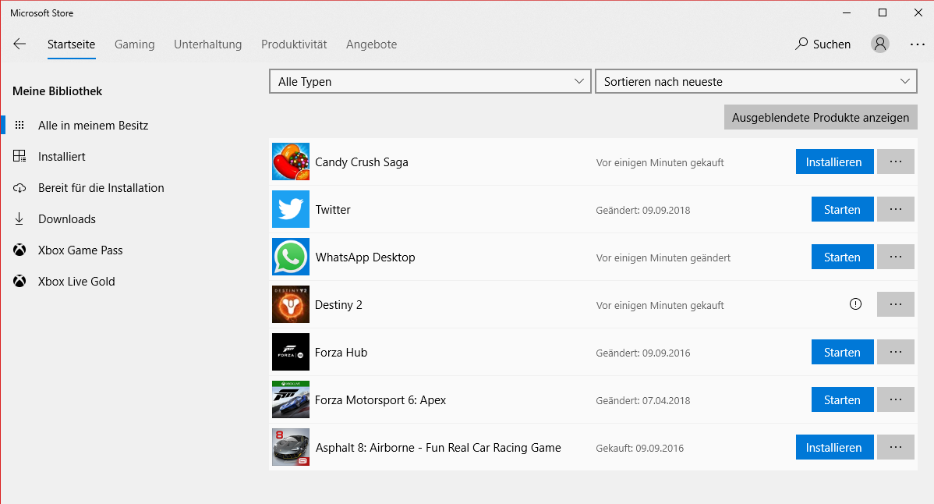Switch to the Gaming tab
Screen dimensions: 934x504
[135, 44]
